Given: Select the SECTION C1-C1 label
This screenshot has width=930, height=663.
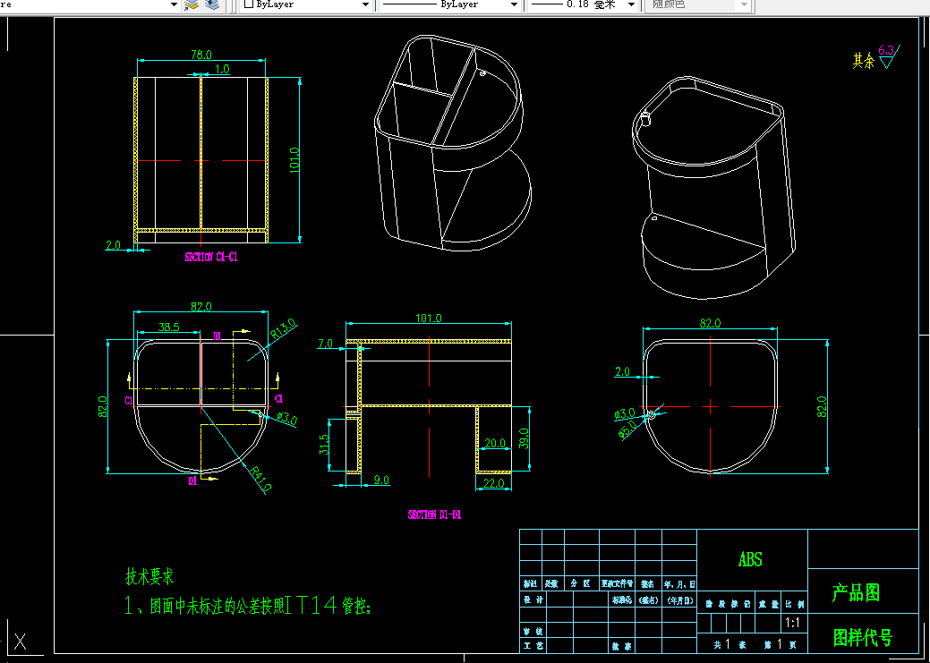Looking at the screenshot, I should [211, 258].
